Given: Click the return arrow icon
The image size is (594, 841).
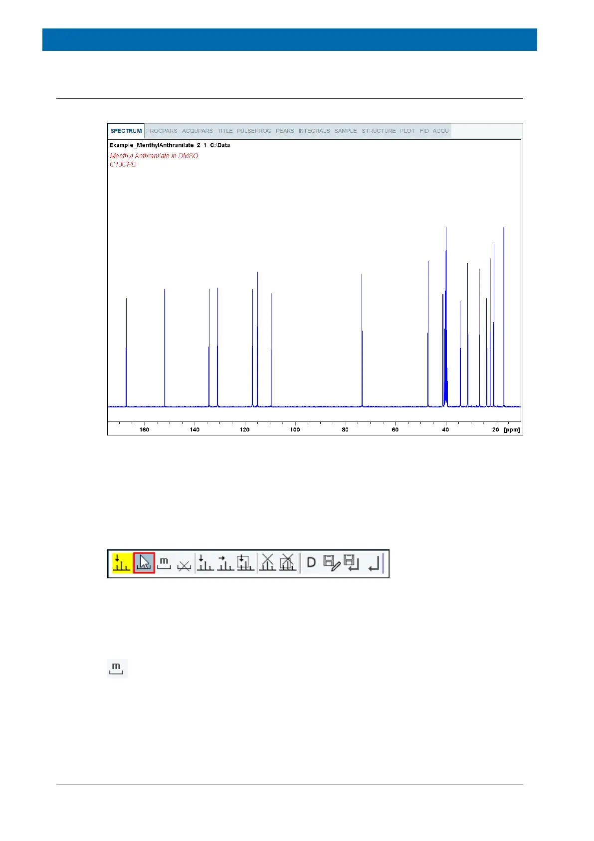Looking at the screenshot, I should pyautogui.click(x=374, y=564).
